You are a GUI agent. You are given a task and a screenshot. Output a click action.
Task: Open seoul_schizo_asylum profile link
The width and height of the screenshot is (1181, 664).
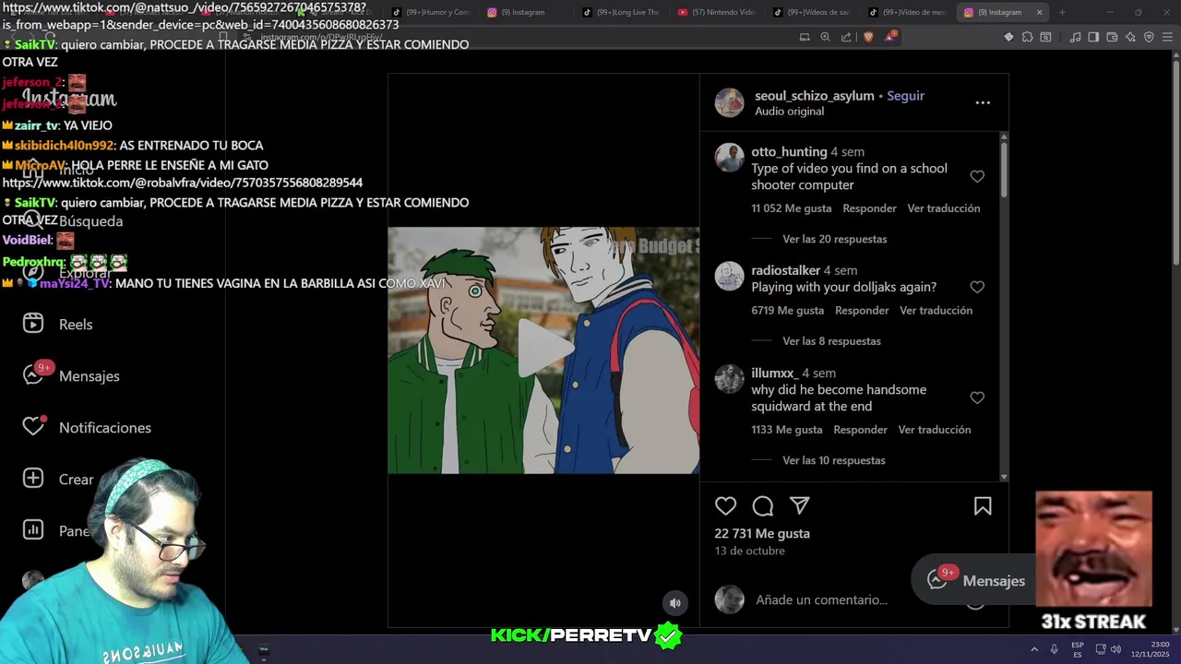click(814, 96)
